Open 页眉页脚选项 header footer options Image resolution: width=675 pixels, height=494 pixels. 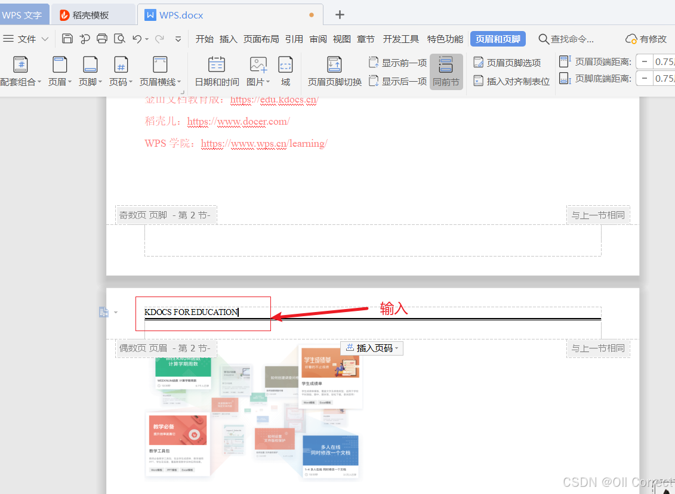(x=507, y=63)
